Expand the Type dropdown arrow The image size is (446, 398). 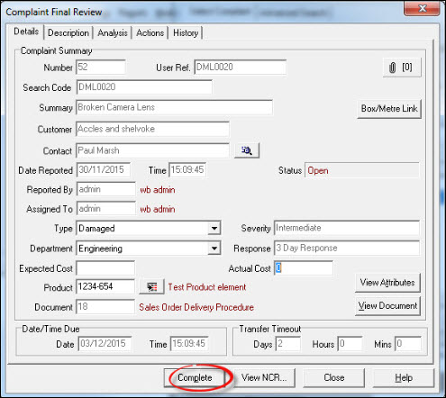(x=214, y=229)
